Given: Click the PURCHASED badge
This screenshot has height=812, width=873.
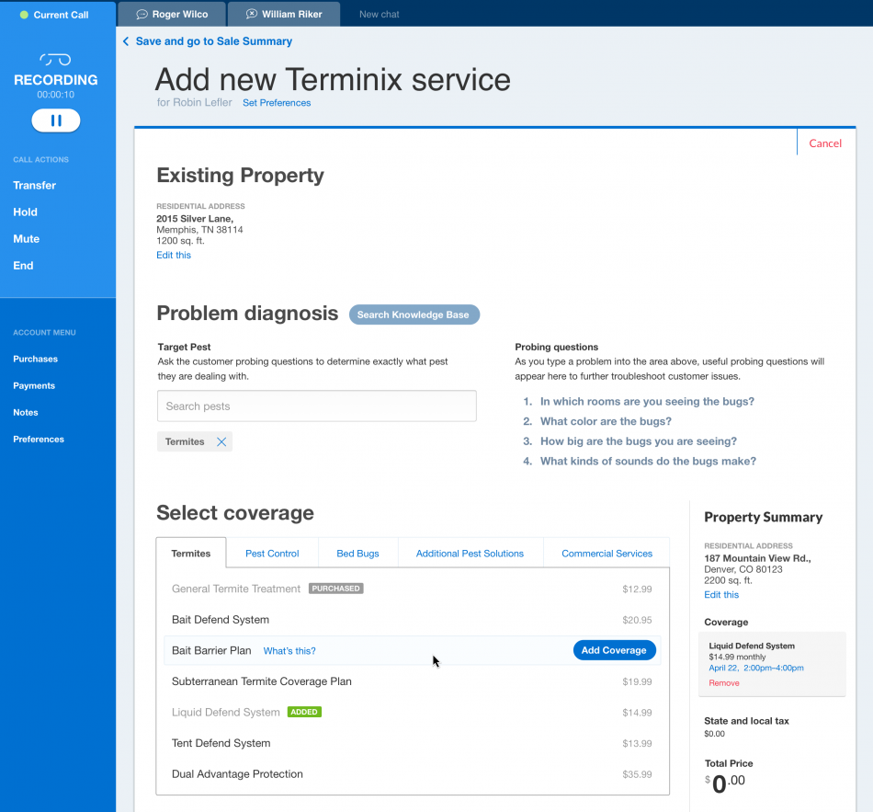Looking at the screenshot, I should click(336, 589).
